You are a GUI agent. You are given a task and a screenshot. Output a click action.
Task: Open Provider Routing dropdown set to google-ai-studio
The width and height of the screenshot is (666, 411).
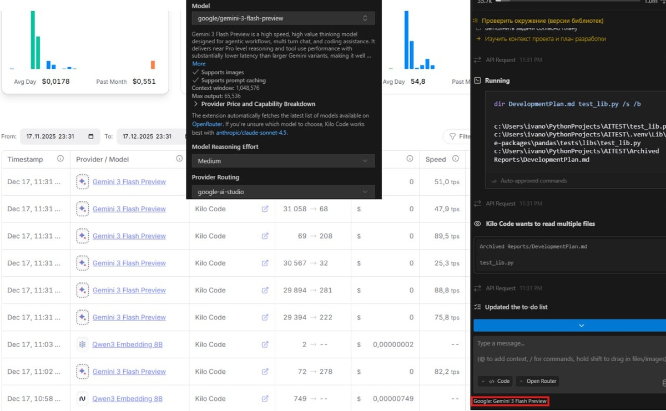pos(283,192)
